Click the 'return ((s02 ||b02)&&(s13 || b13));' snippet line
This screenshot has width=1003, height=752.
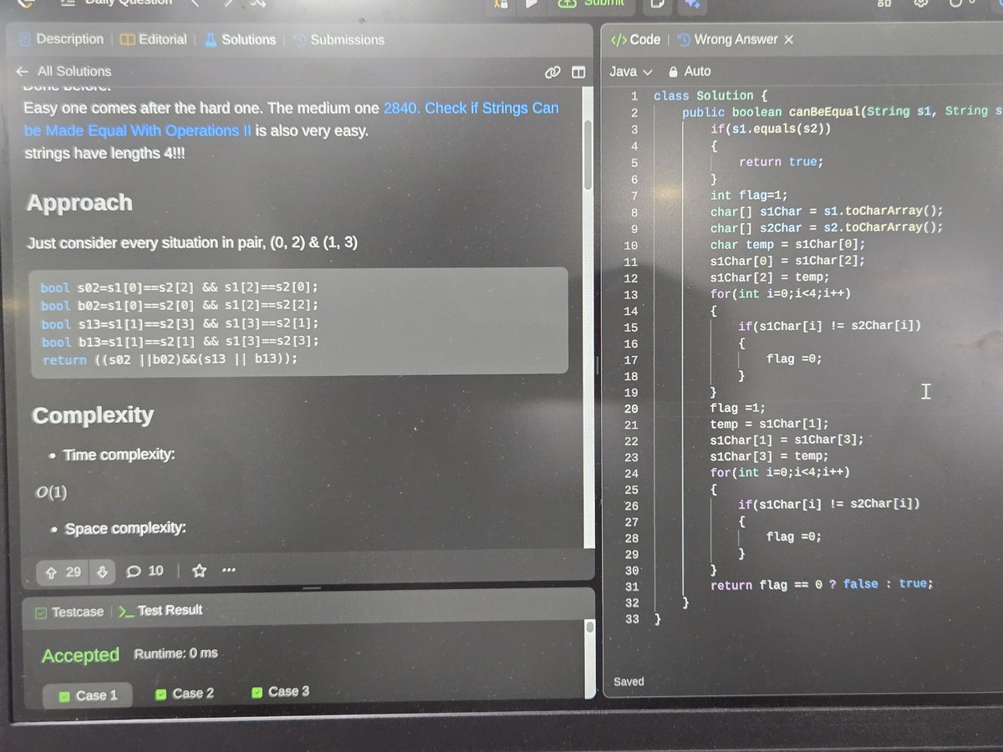(170, 359)
